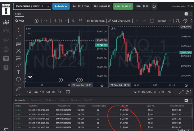Open the community people sidebar icon
Image resolution: width=194 pixels, height=131 pixels.
click(x=6, y=31)
